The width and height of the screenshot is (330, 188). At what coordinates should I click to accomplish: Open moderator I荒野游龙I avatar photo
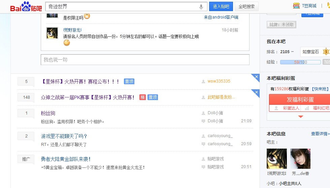coord(276,159)
